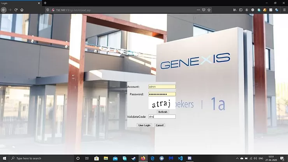Go forward with the browser forward arrow
Viewport: 288px width, 162px height.
click(10, 10)
